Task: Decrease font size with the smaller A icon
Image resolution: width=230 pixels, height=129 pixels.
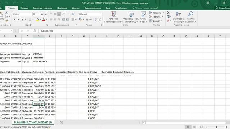Action: (x=46, y=14)
